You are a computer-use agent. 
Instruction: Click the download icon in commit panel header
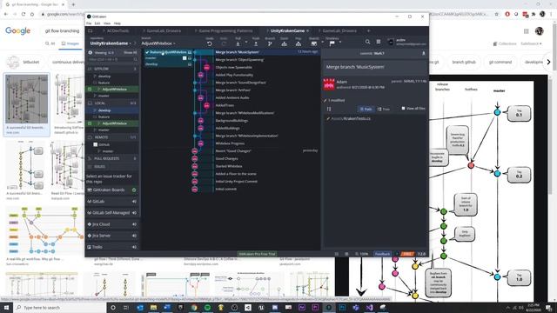[424, 53]
